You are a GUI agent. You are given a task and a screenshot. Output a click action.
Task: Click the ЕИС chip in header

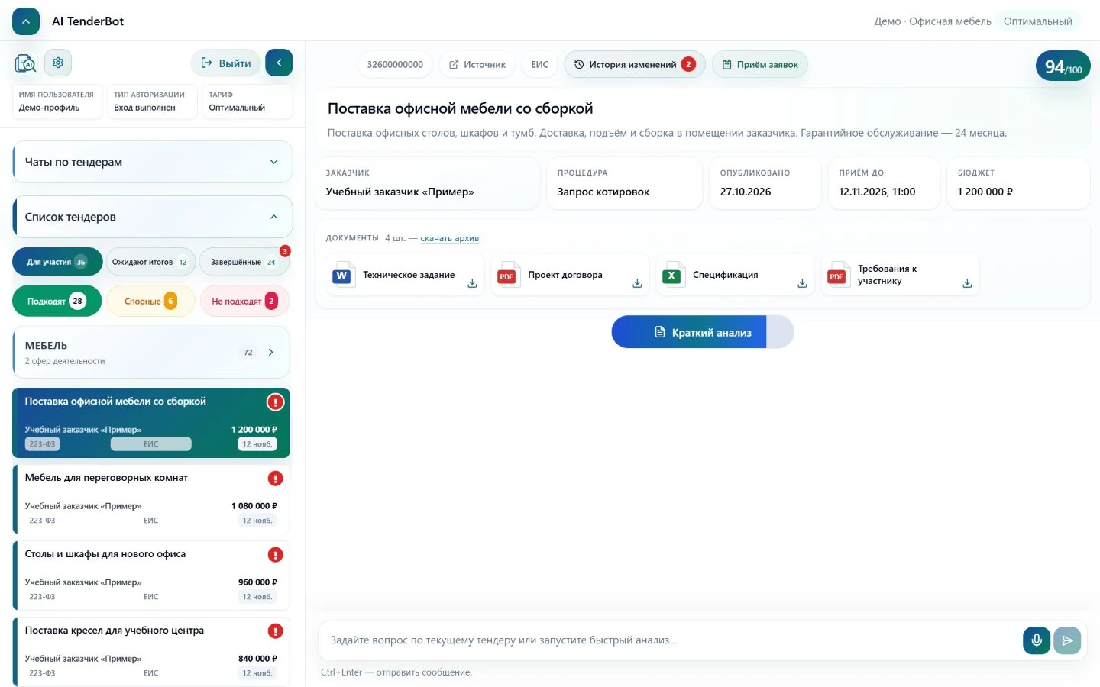point(539,65)
